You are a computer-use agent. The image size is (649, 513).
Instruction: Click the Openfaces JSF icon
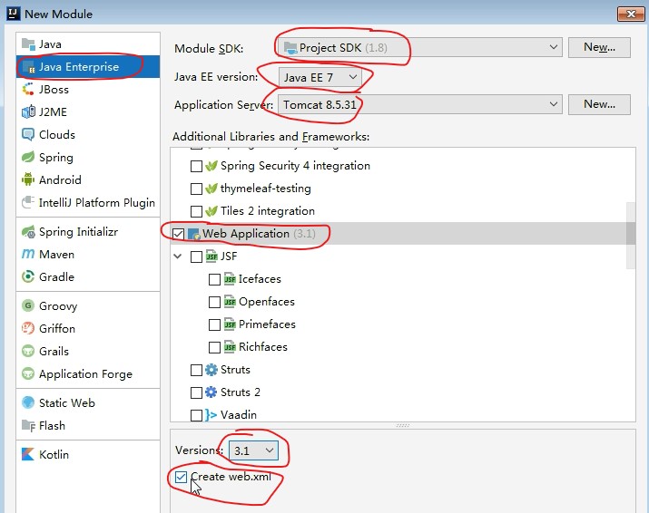click(x=230, y=302)
